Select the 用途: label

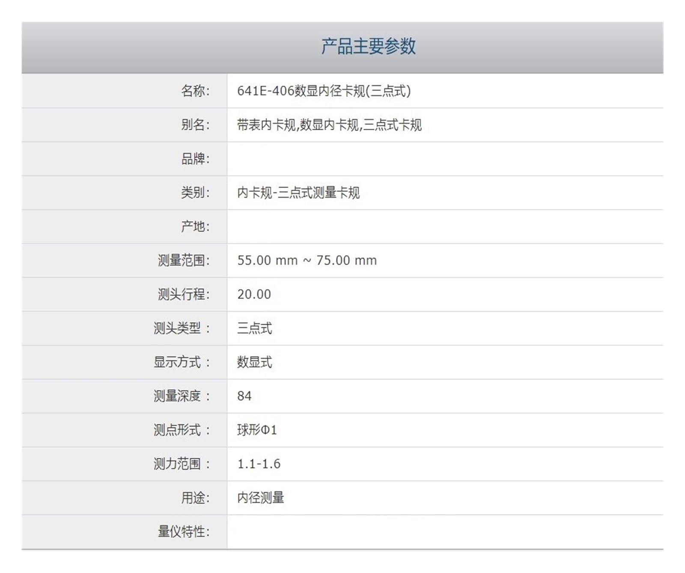195,498
